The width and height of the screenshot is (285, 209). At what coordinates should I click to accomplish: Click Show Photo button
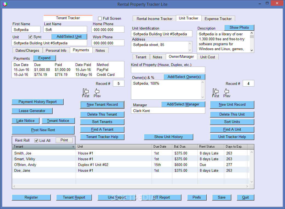click(239, 28)
